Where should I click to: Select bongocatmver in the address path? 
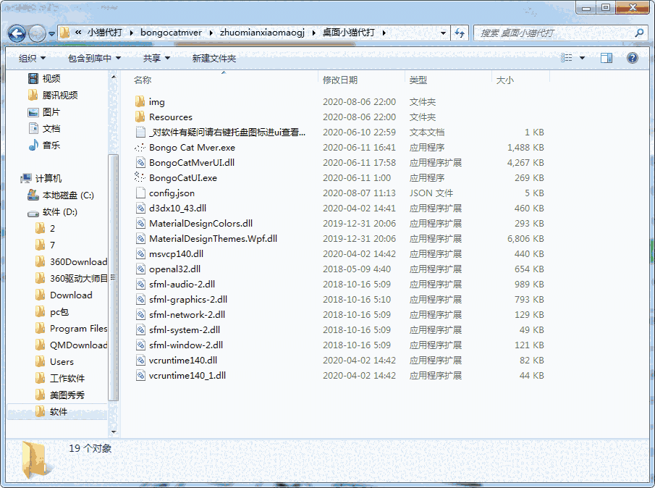pyautogui.click(x=171, y=33)
